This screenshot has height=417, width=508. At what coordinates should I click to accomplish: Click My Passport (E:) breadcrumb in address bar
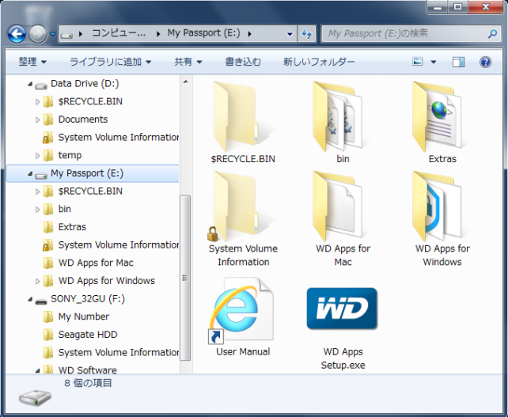204,33
